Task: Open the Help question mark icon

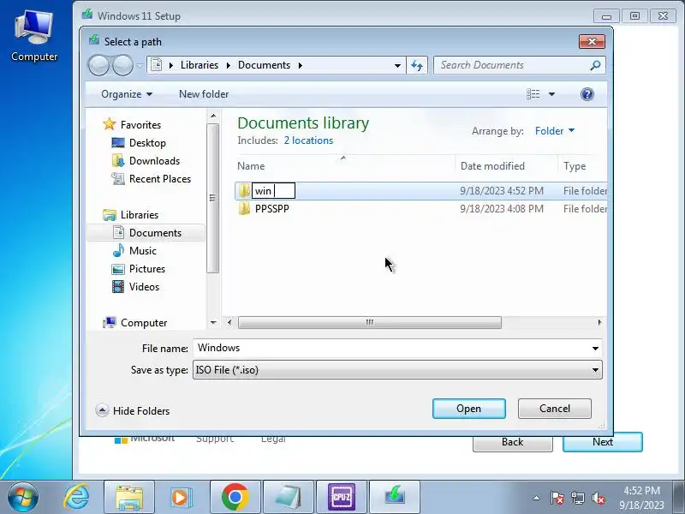Action: (x=587, y=94)
